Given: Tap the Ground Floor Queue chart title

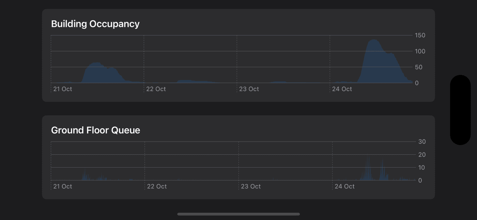Looking at the screenshot, I should point(95,130).
